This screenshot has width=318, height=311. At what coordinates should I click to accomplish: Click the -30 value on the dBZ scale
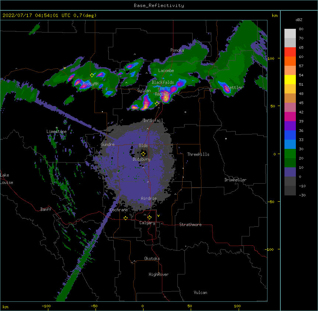point(302,195)
